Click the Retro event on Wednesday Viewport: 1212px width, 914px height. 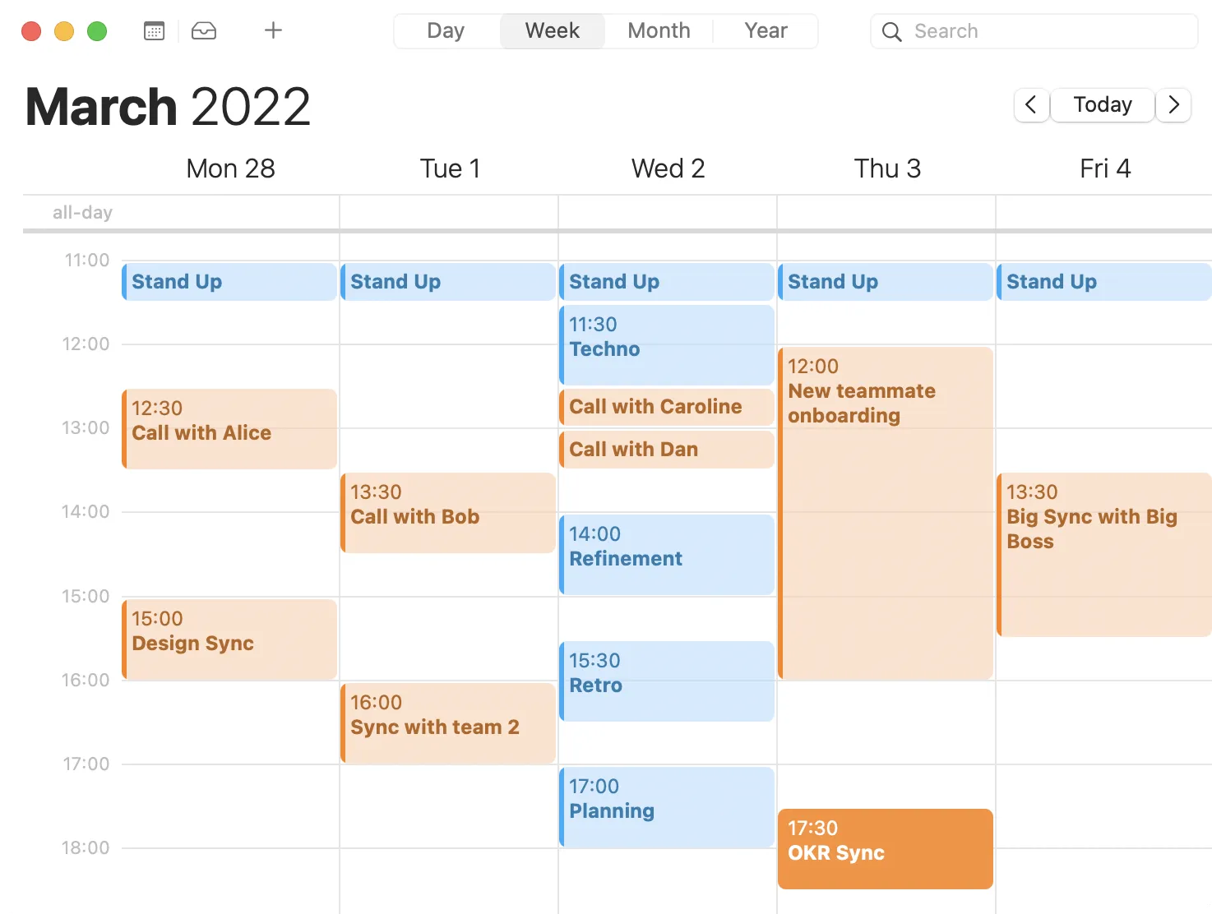click(666, 680)
